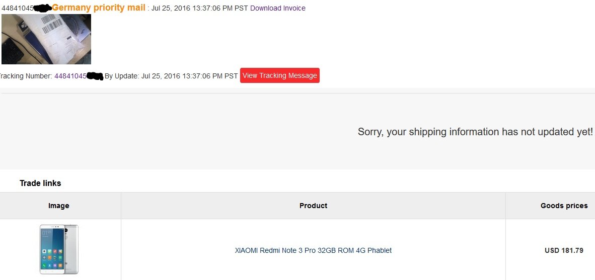Open the purple tracking number link
Screen dimensions: 595x280
(70, 76)
